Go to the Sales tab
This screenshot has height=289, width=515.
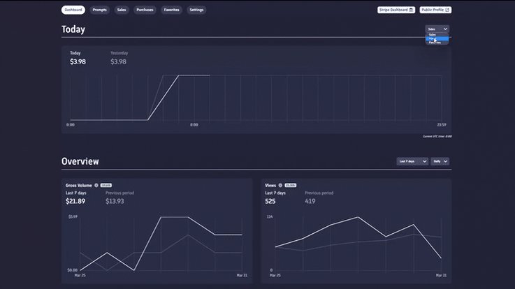[x=122, y=10]
